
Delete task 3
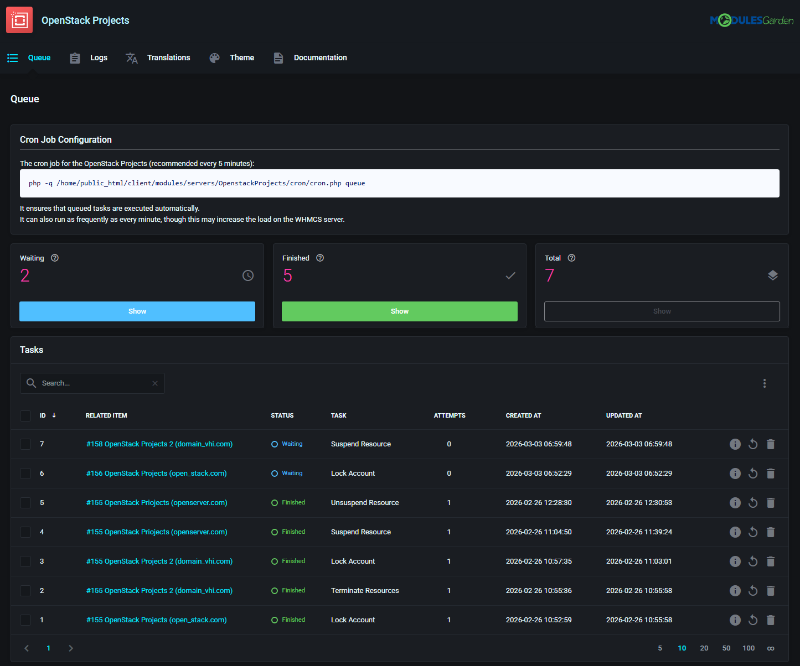[x=771, y=561]
